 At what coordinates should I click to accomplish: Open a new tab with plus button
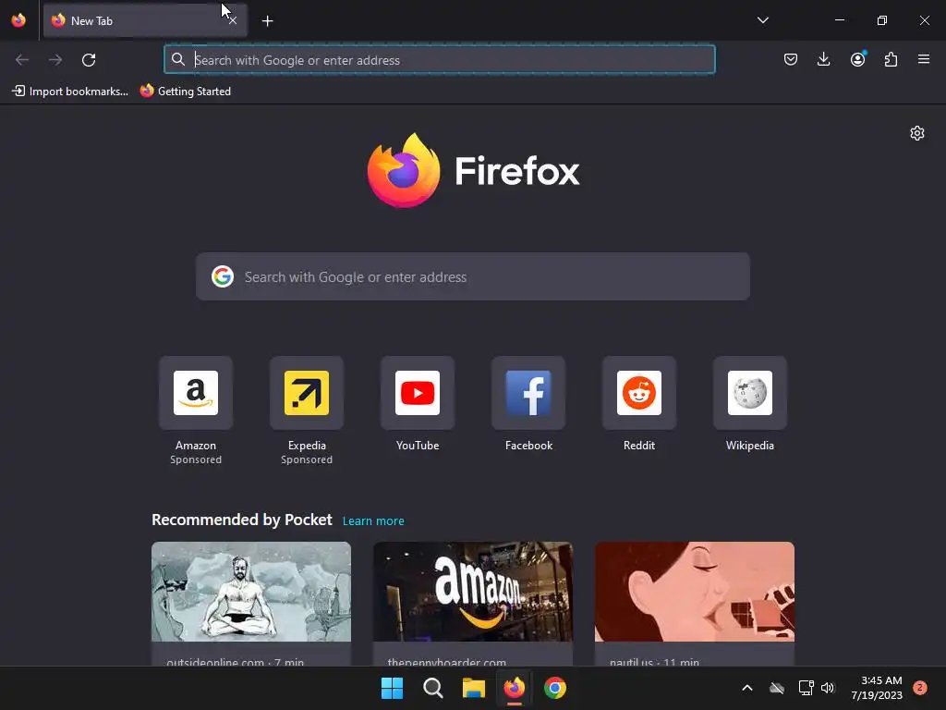(267, 21)
